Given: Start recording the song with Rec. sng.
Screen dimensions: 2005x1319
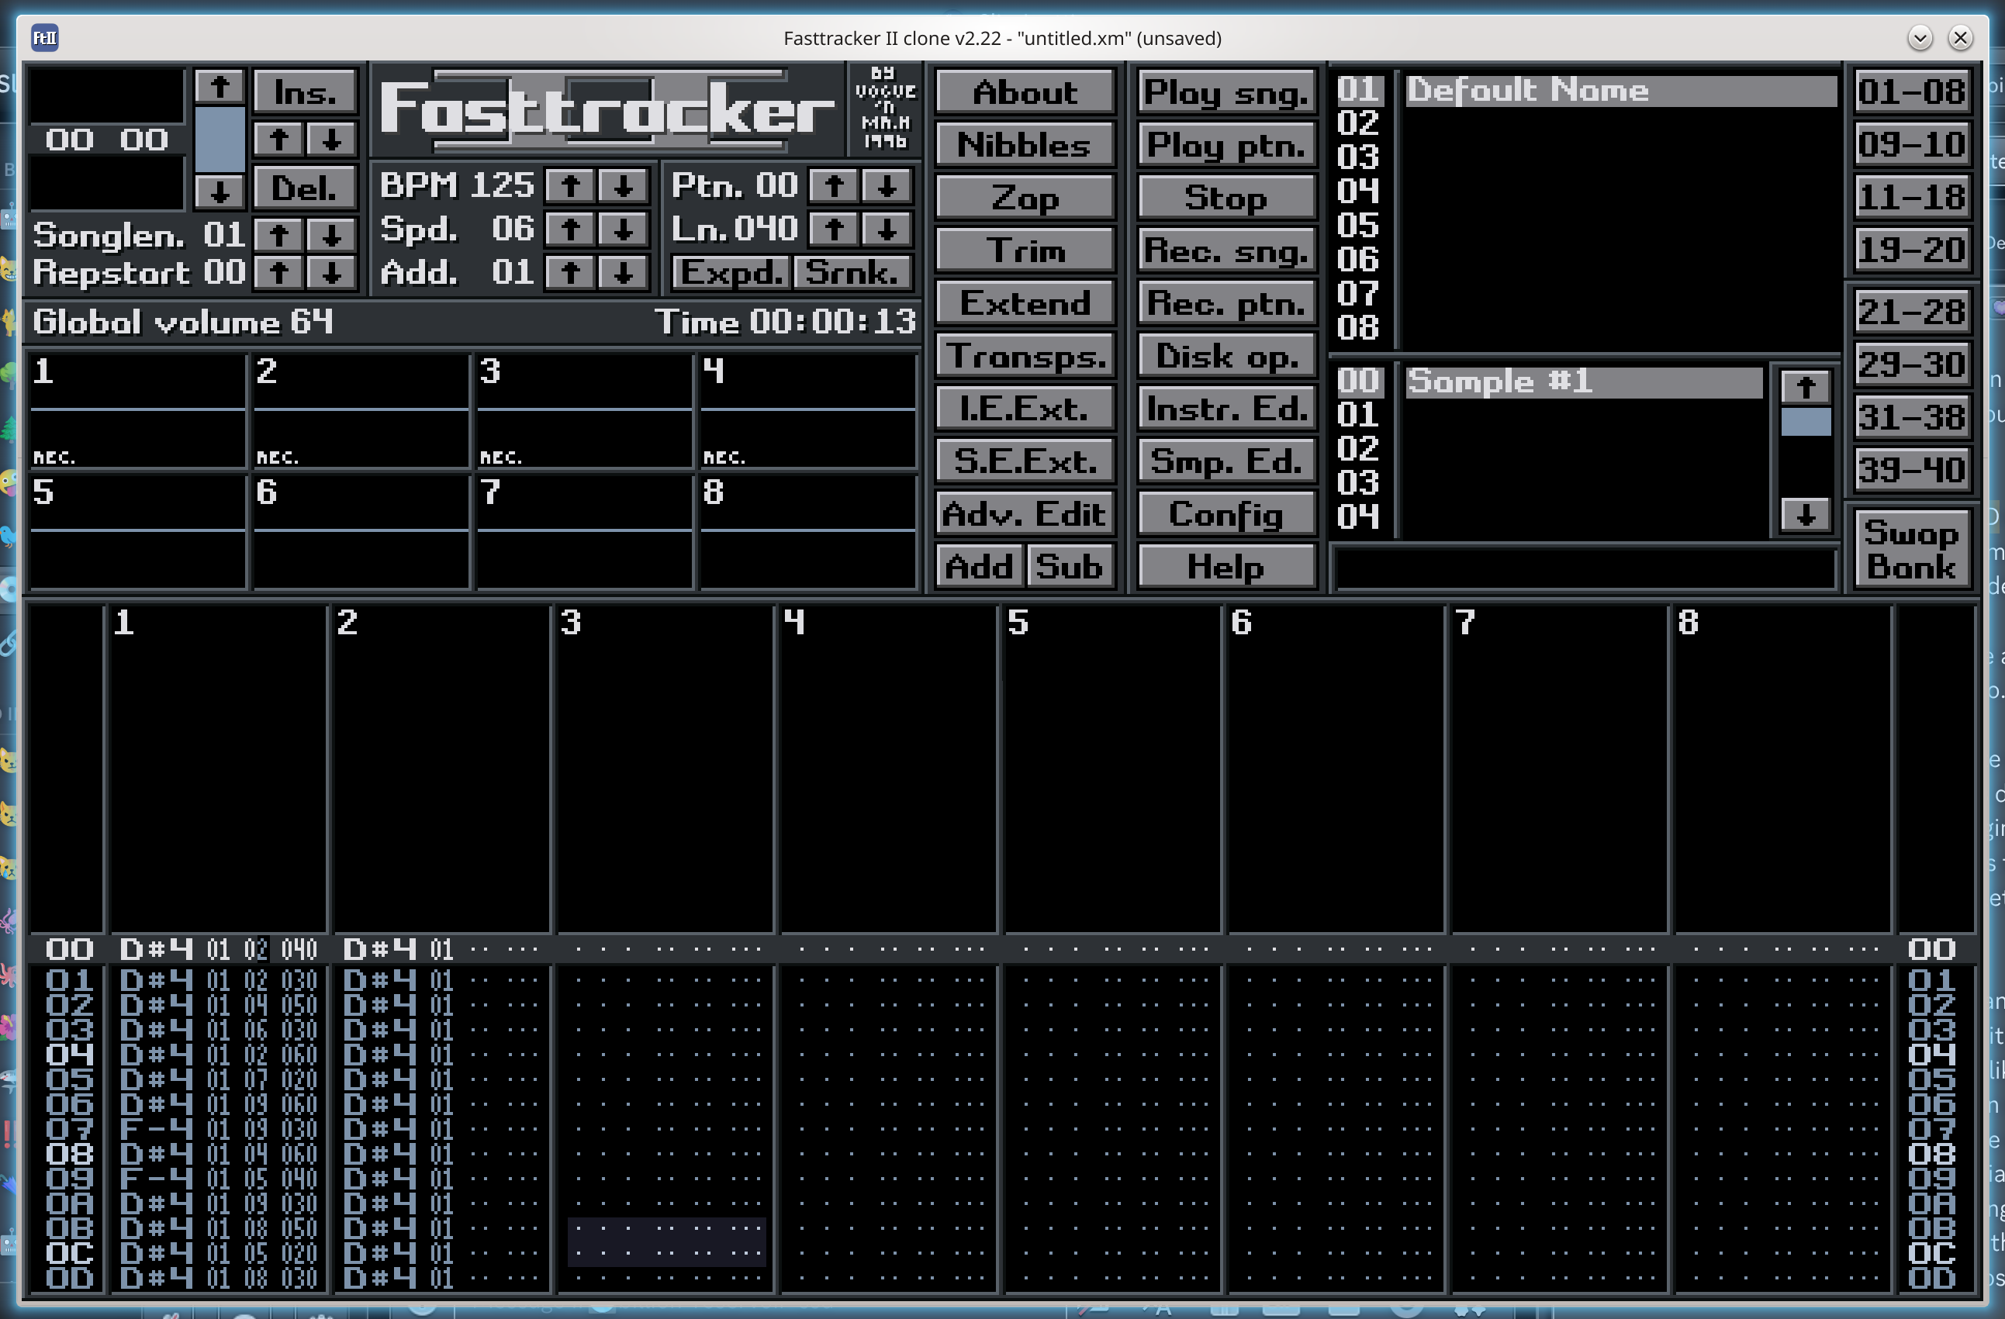Looking at the screenshot, I should [x=1226, y=250].
